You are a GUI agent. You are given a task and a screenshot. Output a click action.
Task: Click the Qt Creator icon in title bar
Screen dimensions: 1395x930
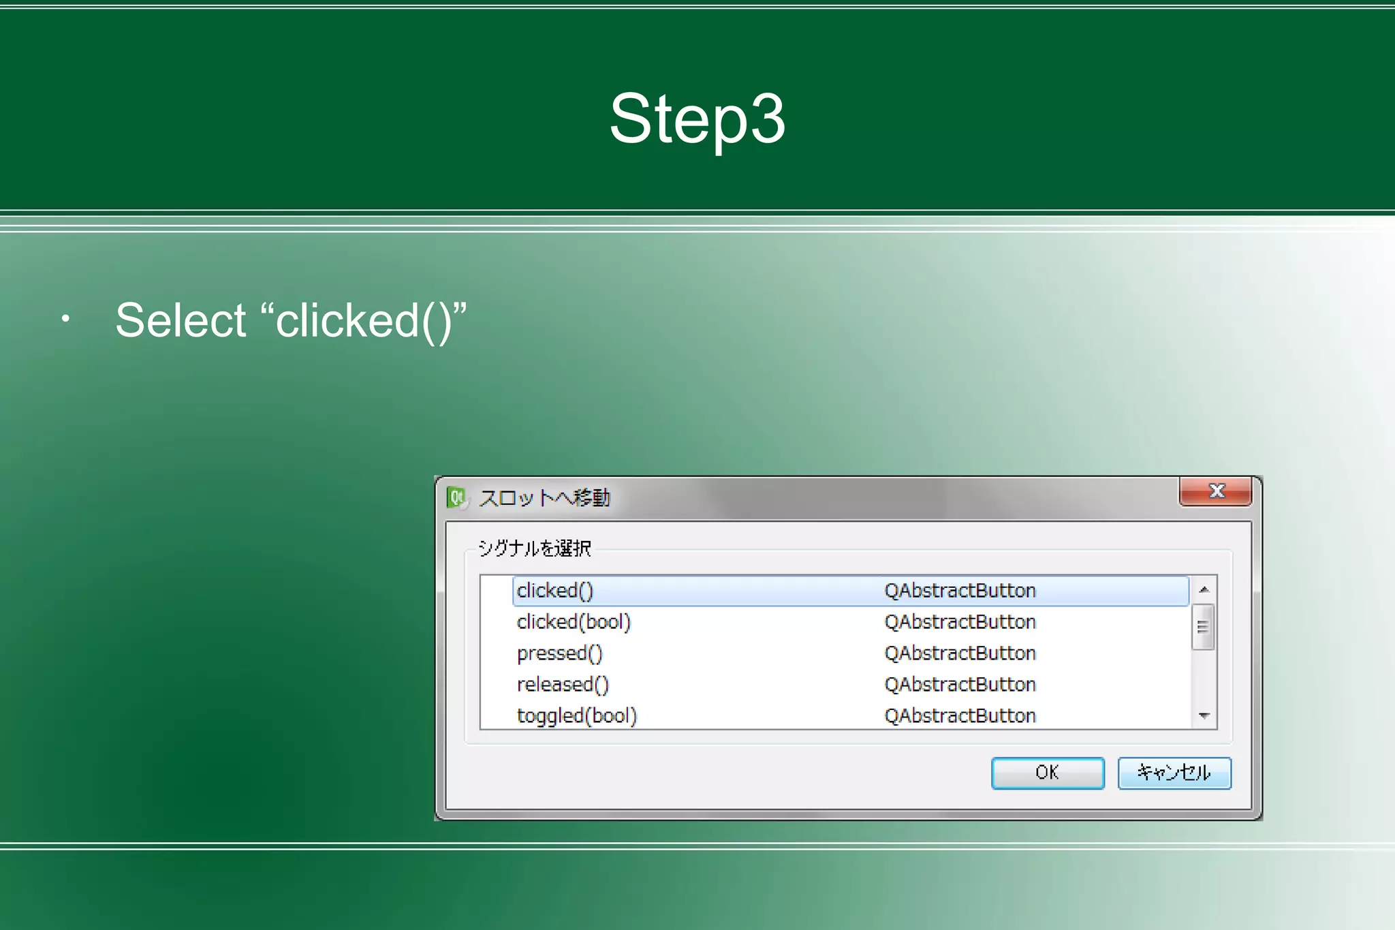coord(457,498)
